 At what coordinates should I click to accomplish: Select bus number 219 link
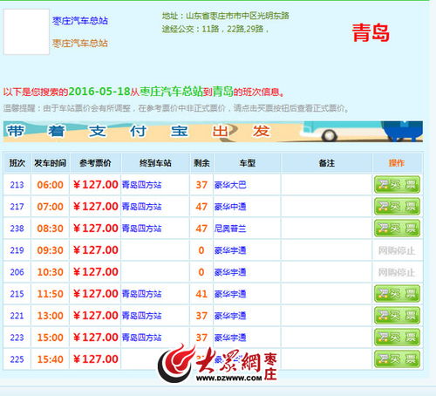[17, 250]
